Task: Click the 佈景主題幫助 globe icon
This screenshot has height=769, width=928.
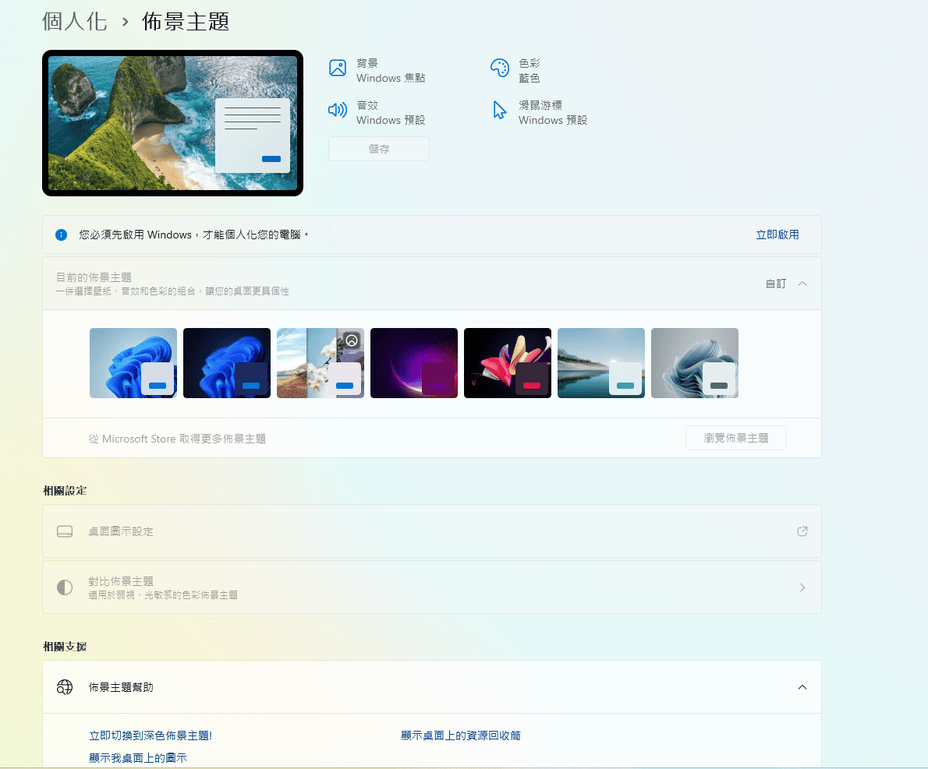Action: (65, 687)
